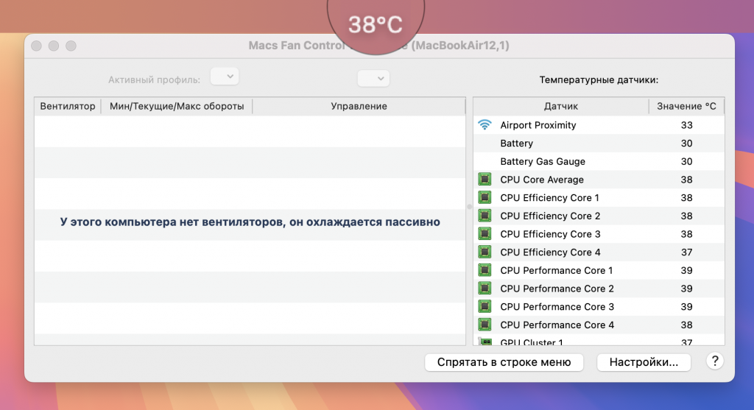Click the CPU Efficiency Core 4 value 37
The height and width of the screenshot is (410, 754).
[686, 252]
